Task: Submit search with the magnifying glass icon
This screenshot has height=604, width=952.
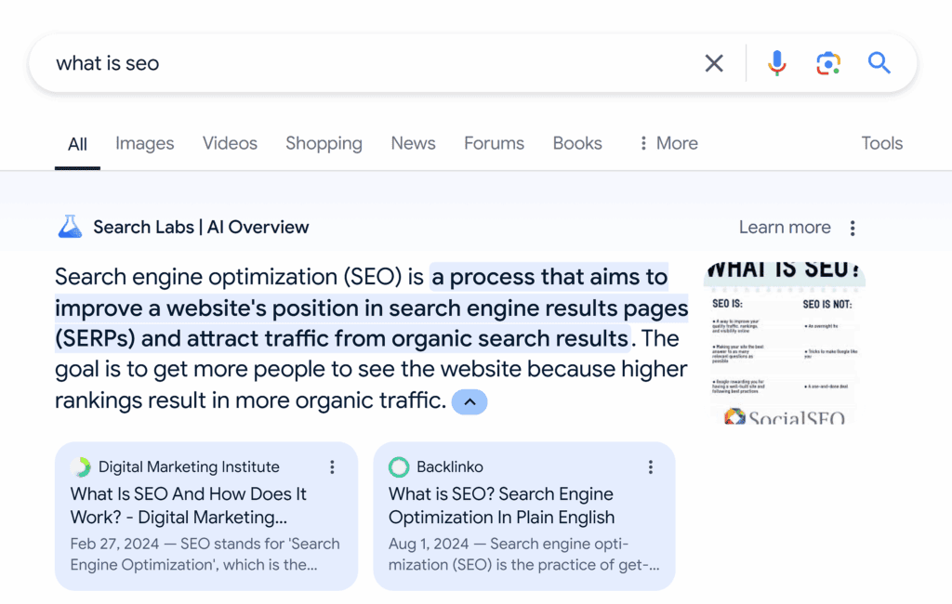Action: [879, 63]
